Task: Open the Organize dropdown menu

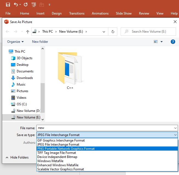Action: (x=15, y=42)
